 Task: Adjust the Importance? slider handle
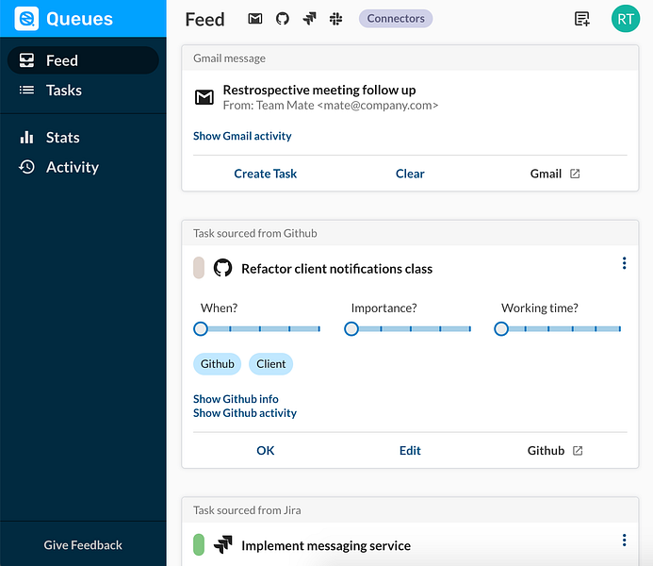click(351, 329)
